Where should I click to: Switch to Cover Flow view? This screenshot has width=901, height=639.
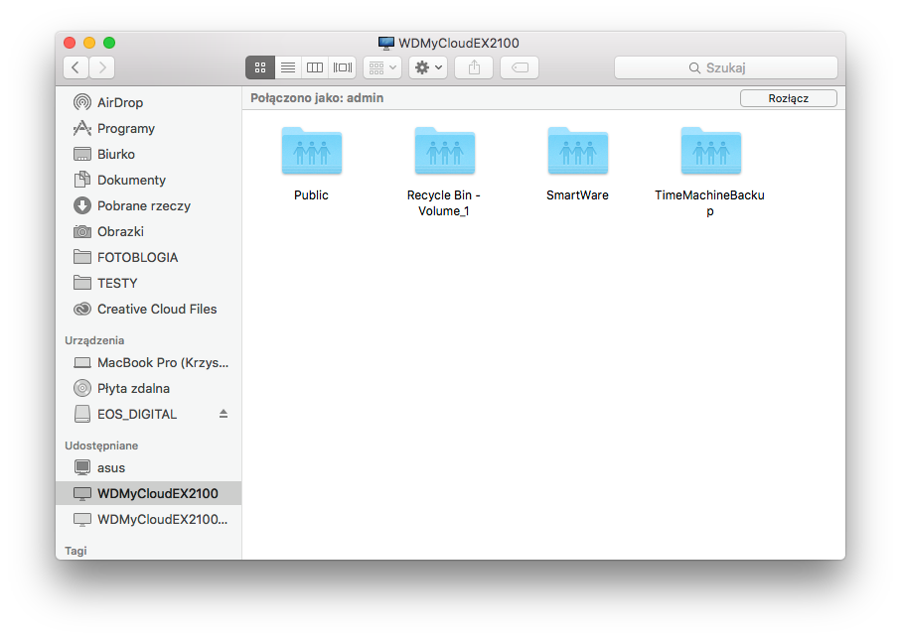343,67
